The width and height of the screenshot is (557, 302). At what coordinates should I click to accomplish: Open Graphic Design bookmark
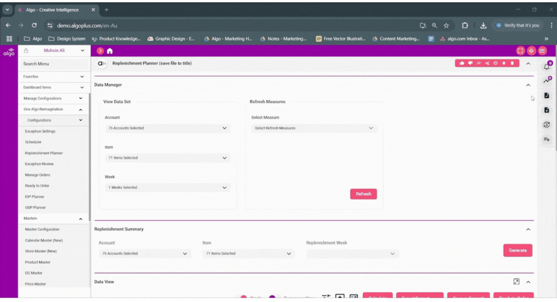click(171, 39)
